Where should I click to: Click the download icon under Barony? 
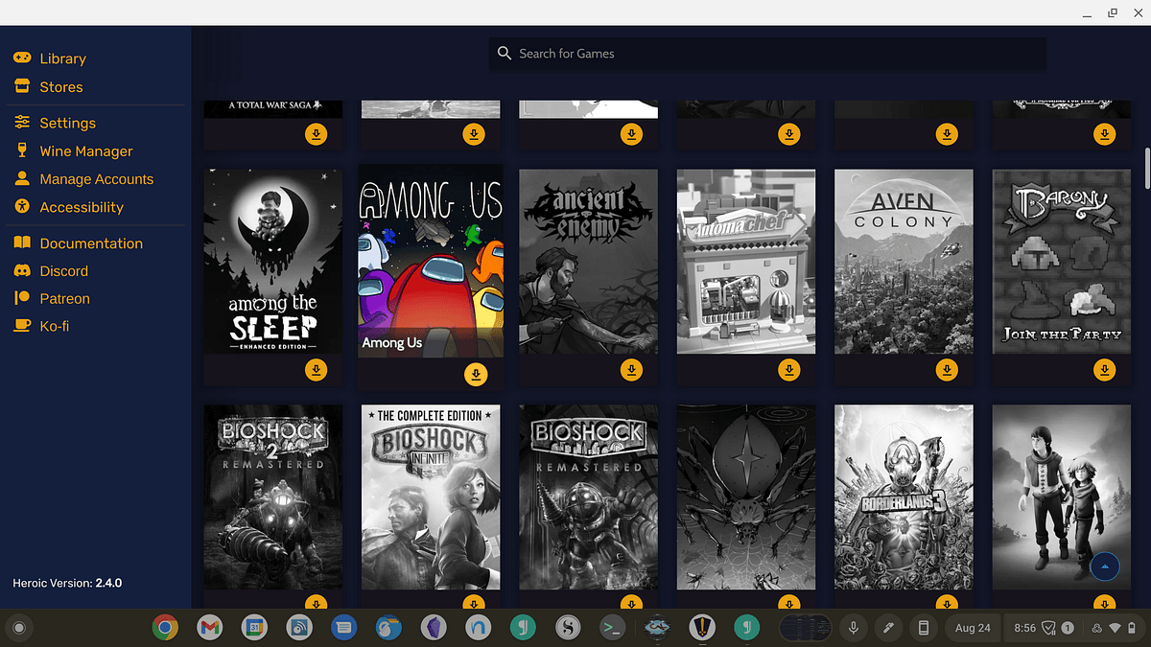[1104, 369]
